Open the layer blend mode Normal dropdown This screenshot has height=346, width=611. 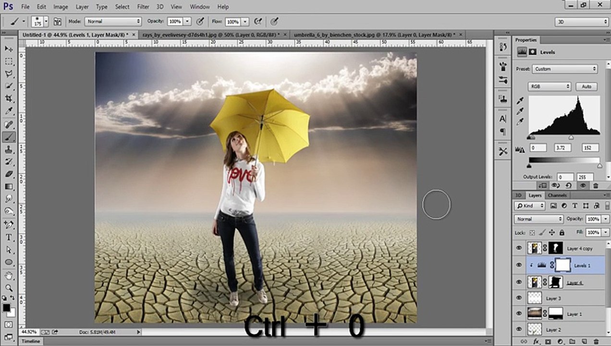pyautogui.click(x=538, y=219)
